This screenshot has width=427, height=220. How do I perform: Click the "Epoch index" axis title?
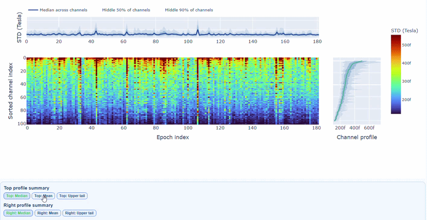click(x=172, y=137)
